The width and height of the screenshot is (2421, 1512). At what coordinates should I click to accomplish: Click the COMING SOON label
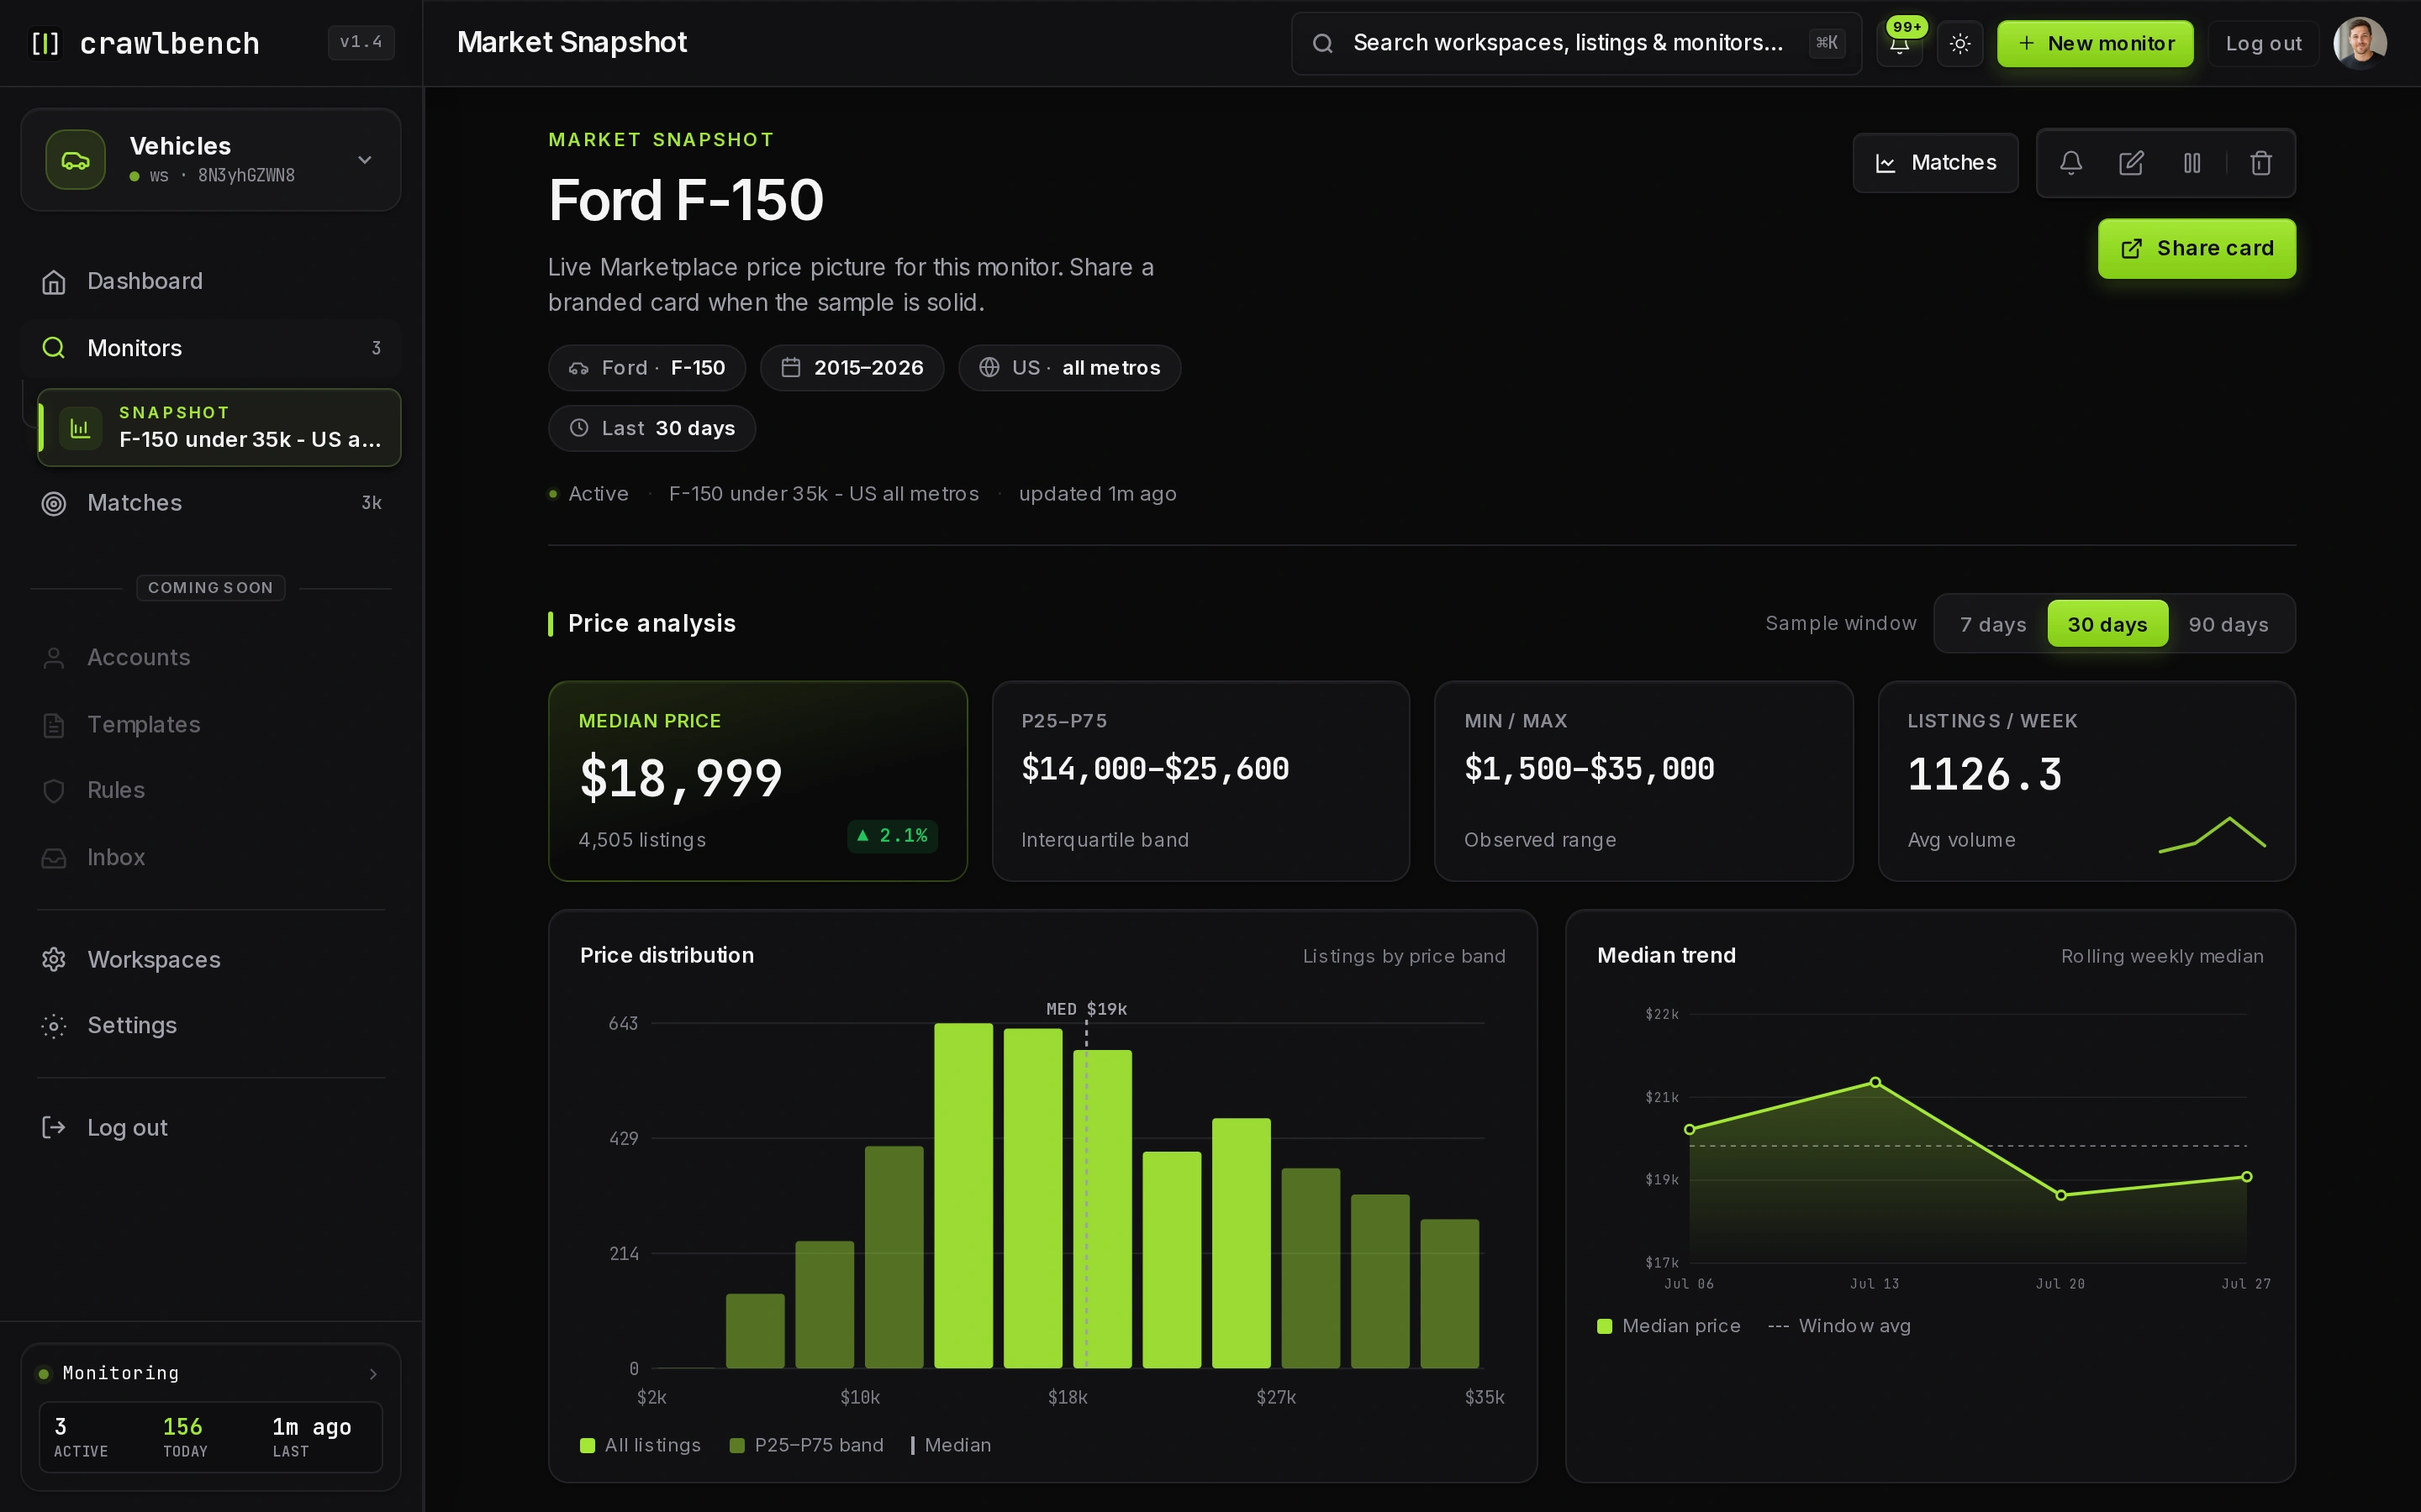pyautogui.click(x=211, y=588)
